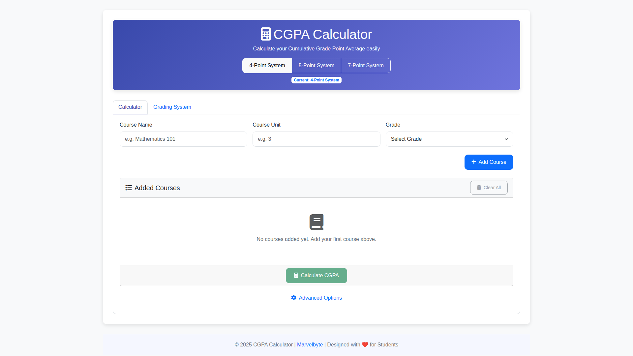Click the red heart icon in footer
Image resolution: width=633 pixels, height=356 pixels.
tap(365, 345)
